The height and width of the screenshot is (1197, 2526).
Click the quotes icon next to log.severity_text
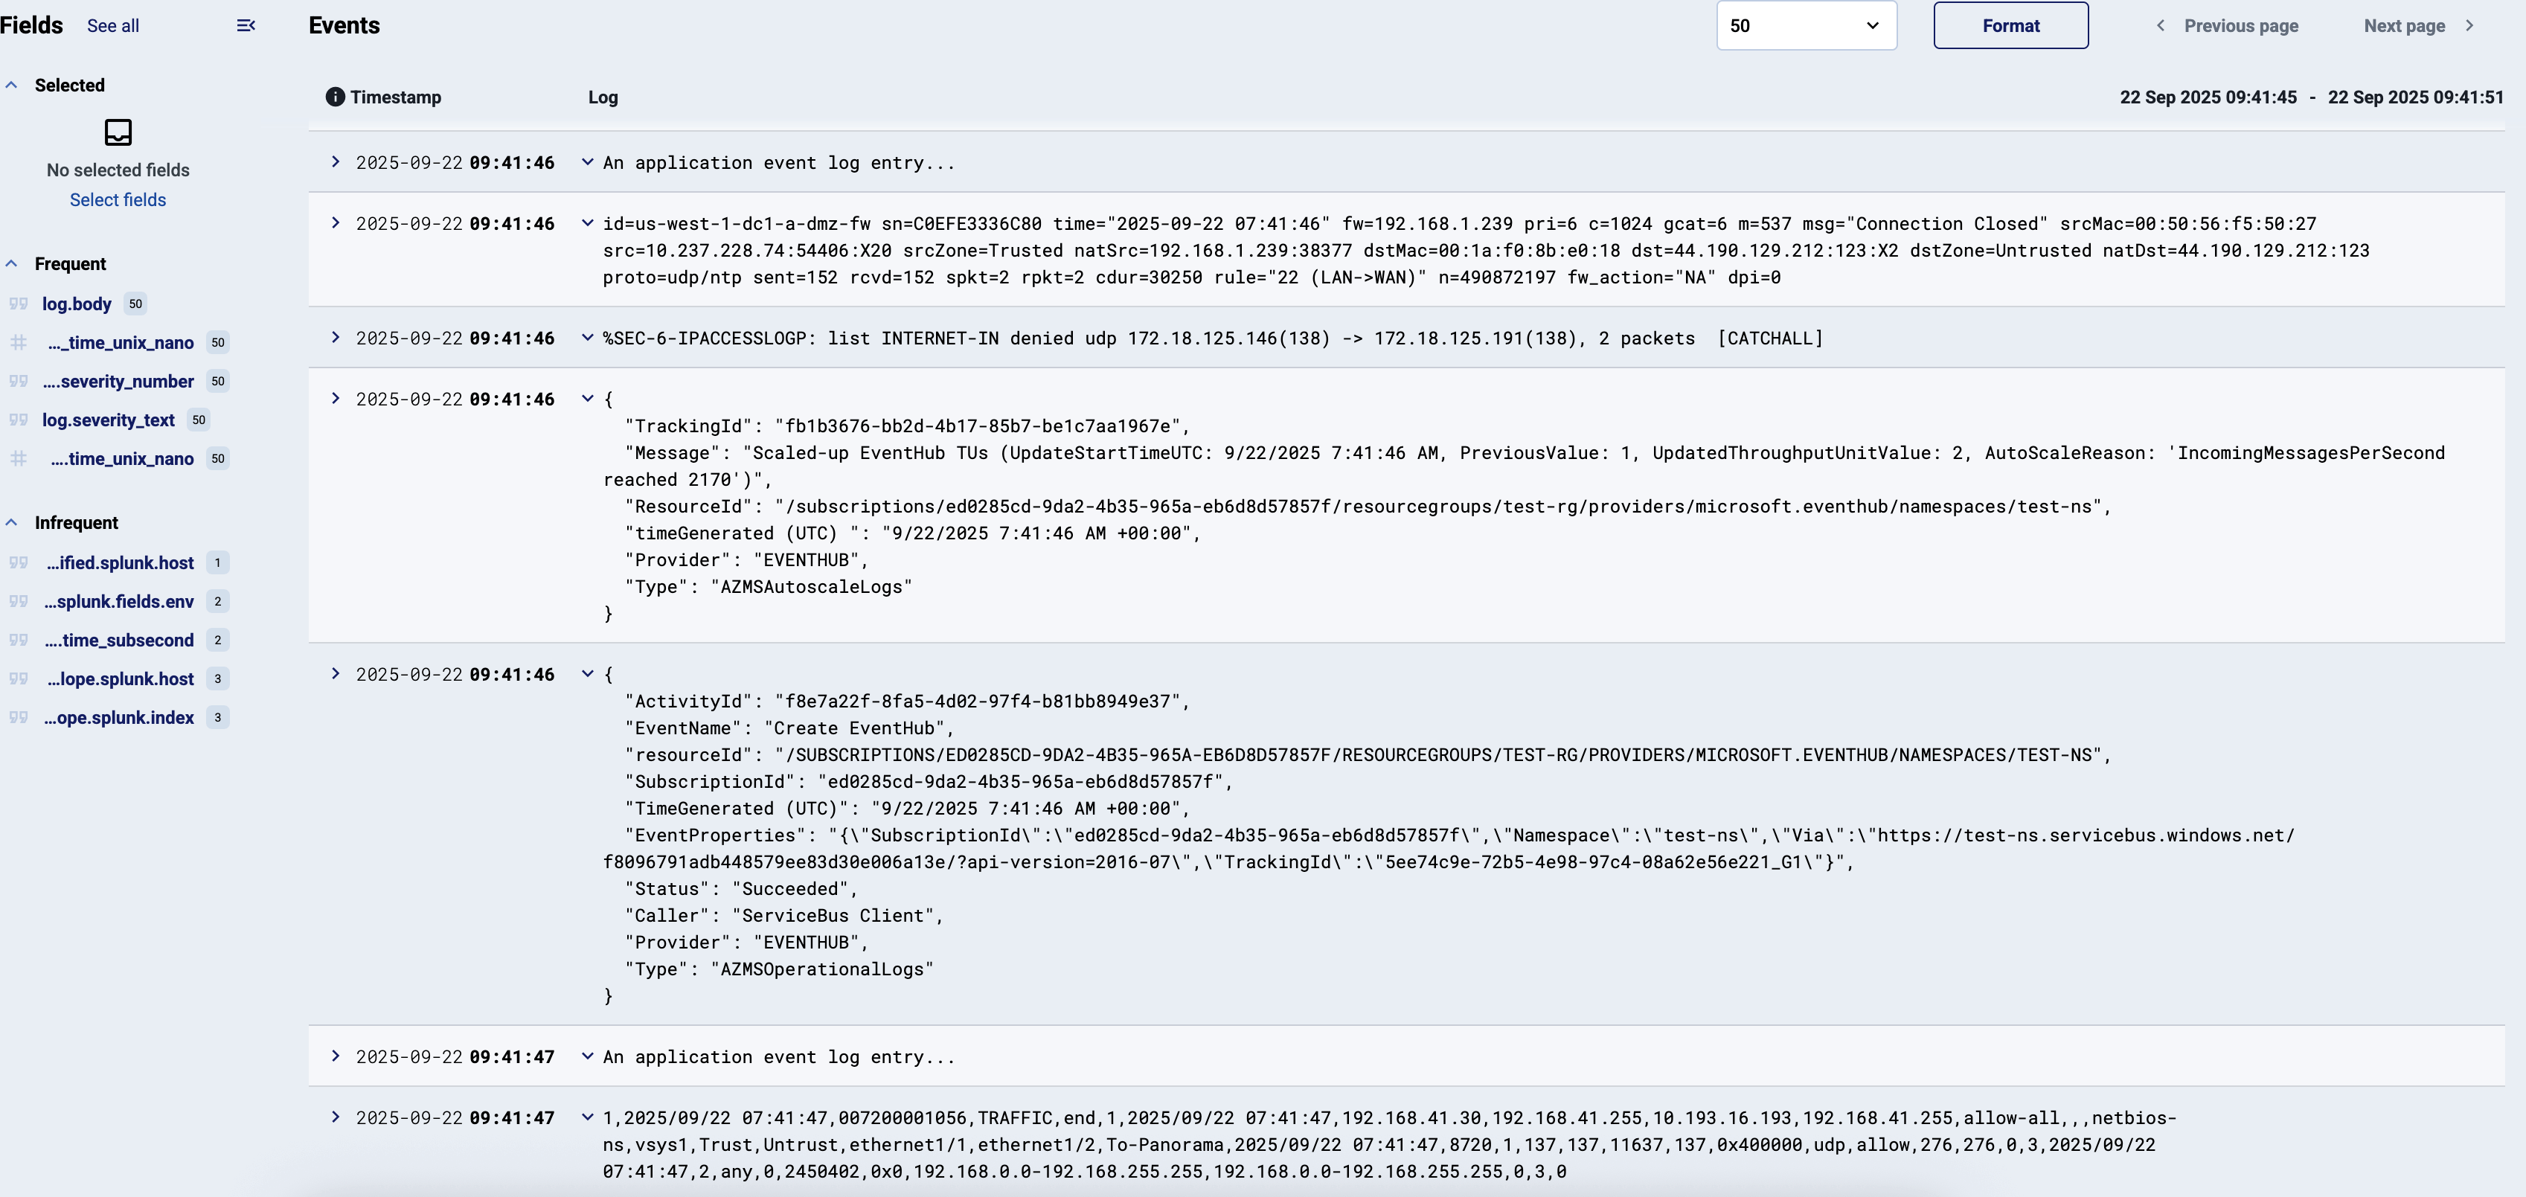(x=18, y=420)
